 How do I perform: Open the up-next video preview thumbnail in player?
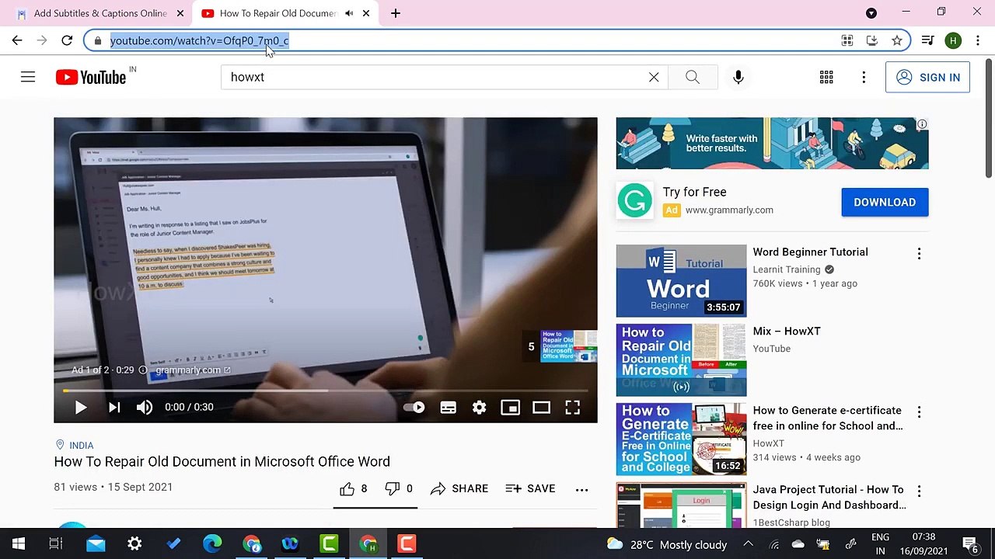pos(569,346)
